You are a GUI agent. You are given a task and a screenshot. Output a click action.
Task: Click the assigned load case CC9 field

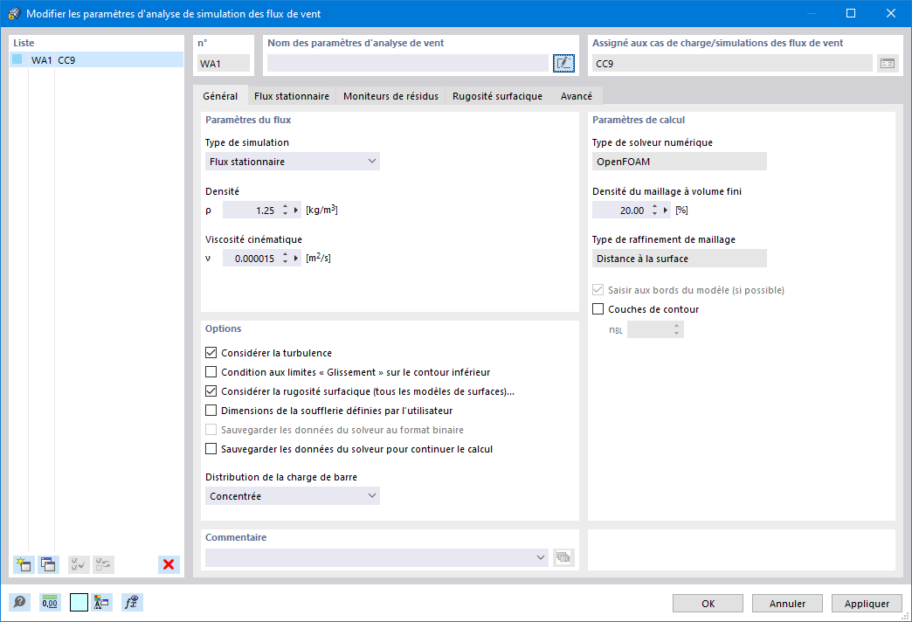(732, 64)
